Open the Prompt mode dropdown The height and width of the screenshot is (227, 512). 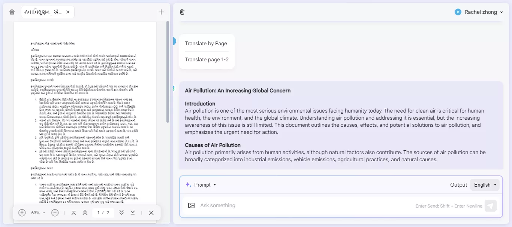pos(201,185)
